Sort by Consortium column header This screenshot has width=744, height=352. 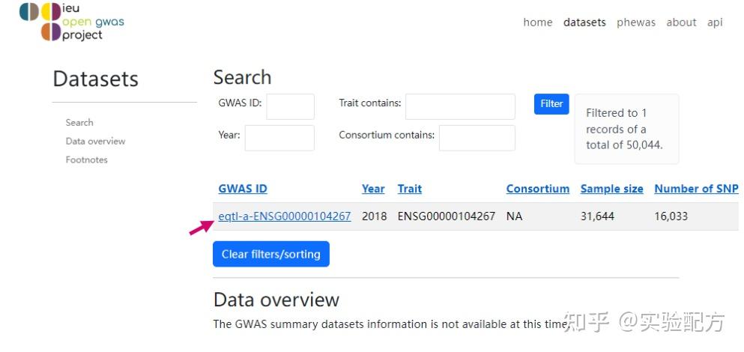click(x=537, y=189)
